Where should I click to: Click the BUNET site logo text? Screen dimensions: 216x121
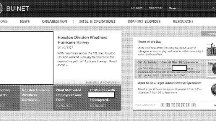18,9
